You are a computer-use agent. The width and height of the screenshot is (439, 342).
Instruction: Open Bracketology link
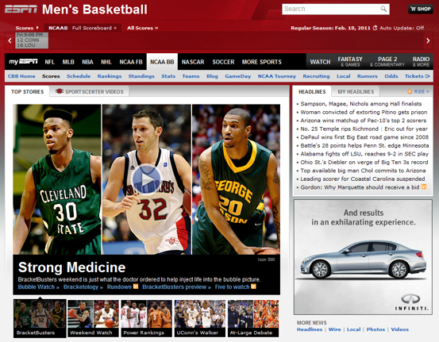tap(83, 286)
